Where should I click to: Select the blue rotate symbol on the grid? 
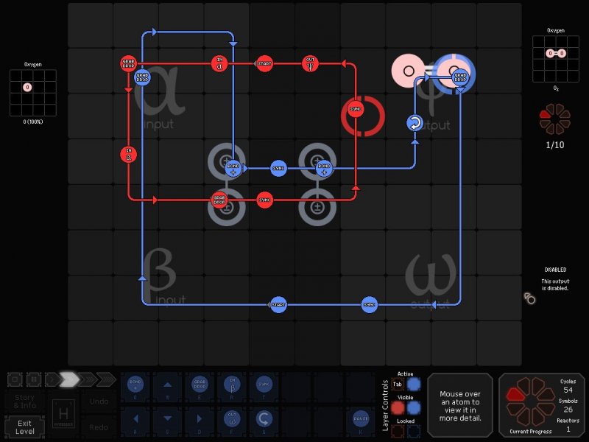(x=415, y=123)
